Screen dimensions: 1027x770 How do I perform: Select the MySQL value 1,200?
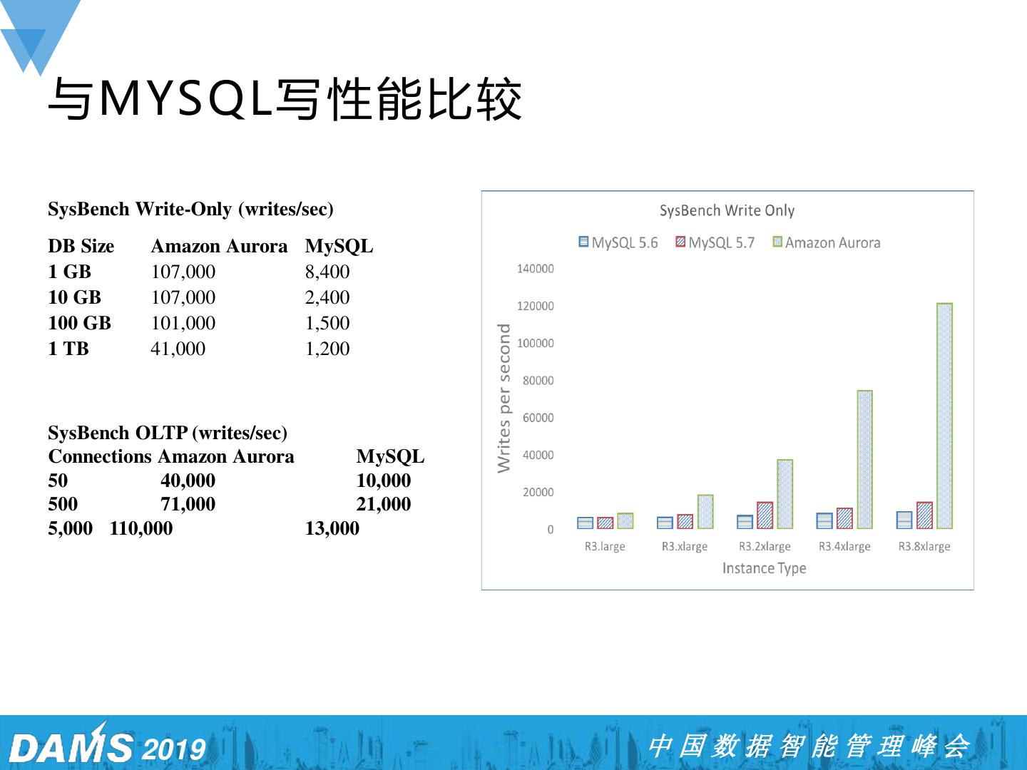327,349
